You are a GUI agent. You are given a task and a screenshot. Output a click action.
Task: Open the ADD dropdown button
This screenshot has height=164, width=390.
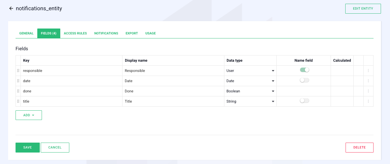pyautogui.click(x=29, y=115)
